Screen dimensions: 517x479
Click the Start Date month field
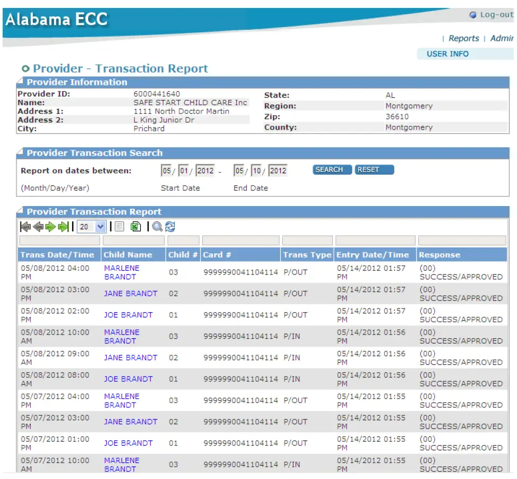tap(166, 170)
